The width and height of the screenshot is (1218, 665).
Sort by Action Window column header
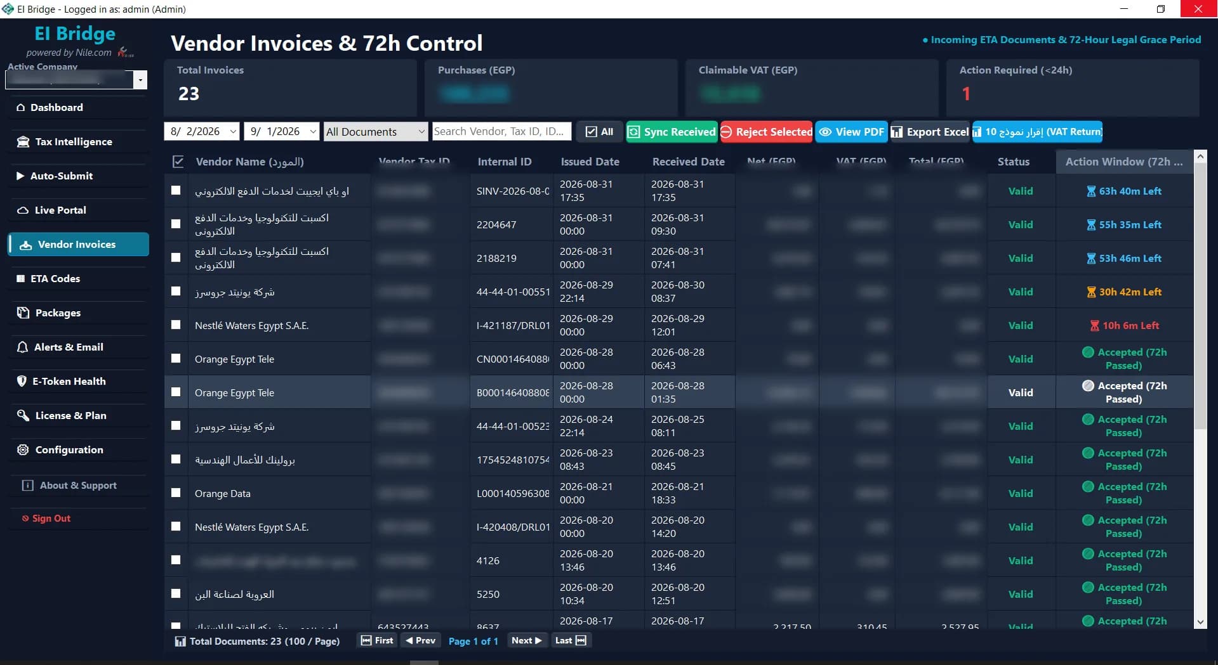(1124, 162)
